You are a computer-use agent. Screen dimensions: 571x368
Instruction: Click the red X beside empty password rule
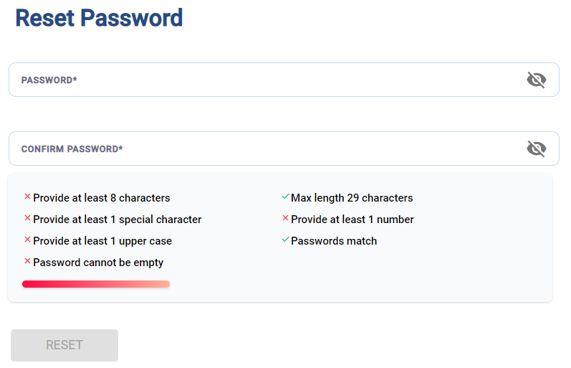27,261
